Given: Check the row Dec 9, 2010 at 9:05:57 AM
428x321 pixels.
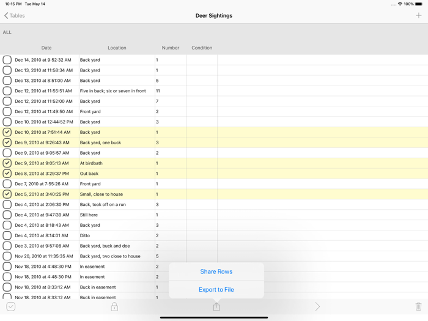Looking at the screenshot, I should 7,153.
